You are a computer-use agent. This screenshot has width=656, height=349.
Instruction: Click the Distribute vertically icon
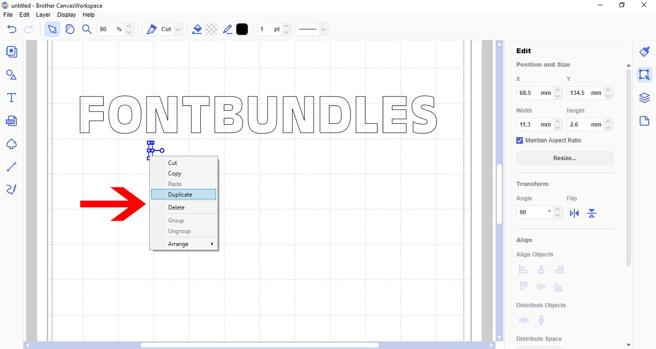(x=541, y=320)
